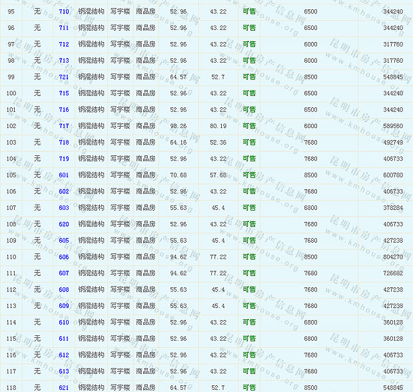The image size is (413, 392).
Task: Open room 601 link
Action: coord(63,175)
